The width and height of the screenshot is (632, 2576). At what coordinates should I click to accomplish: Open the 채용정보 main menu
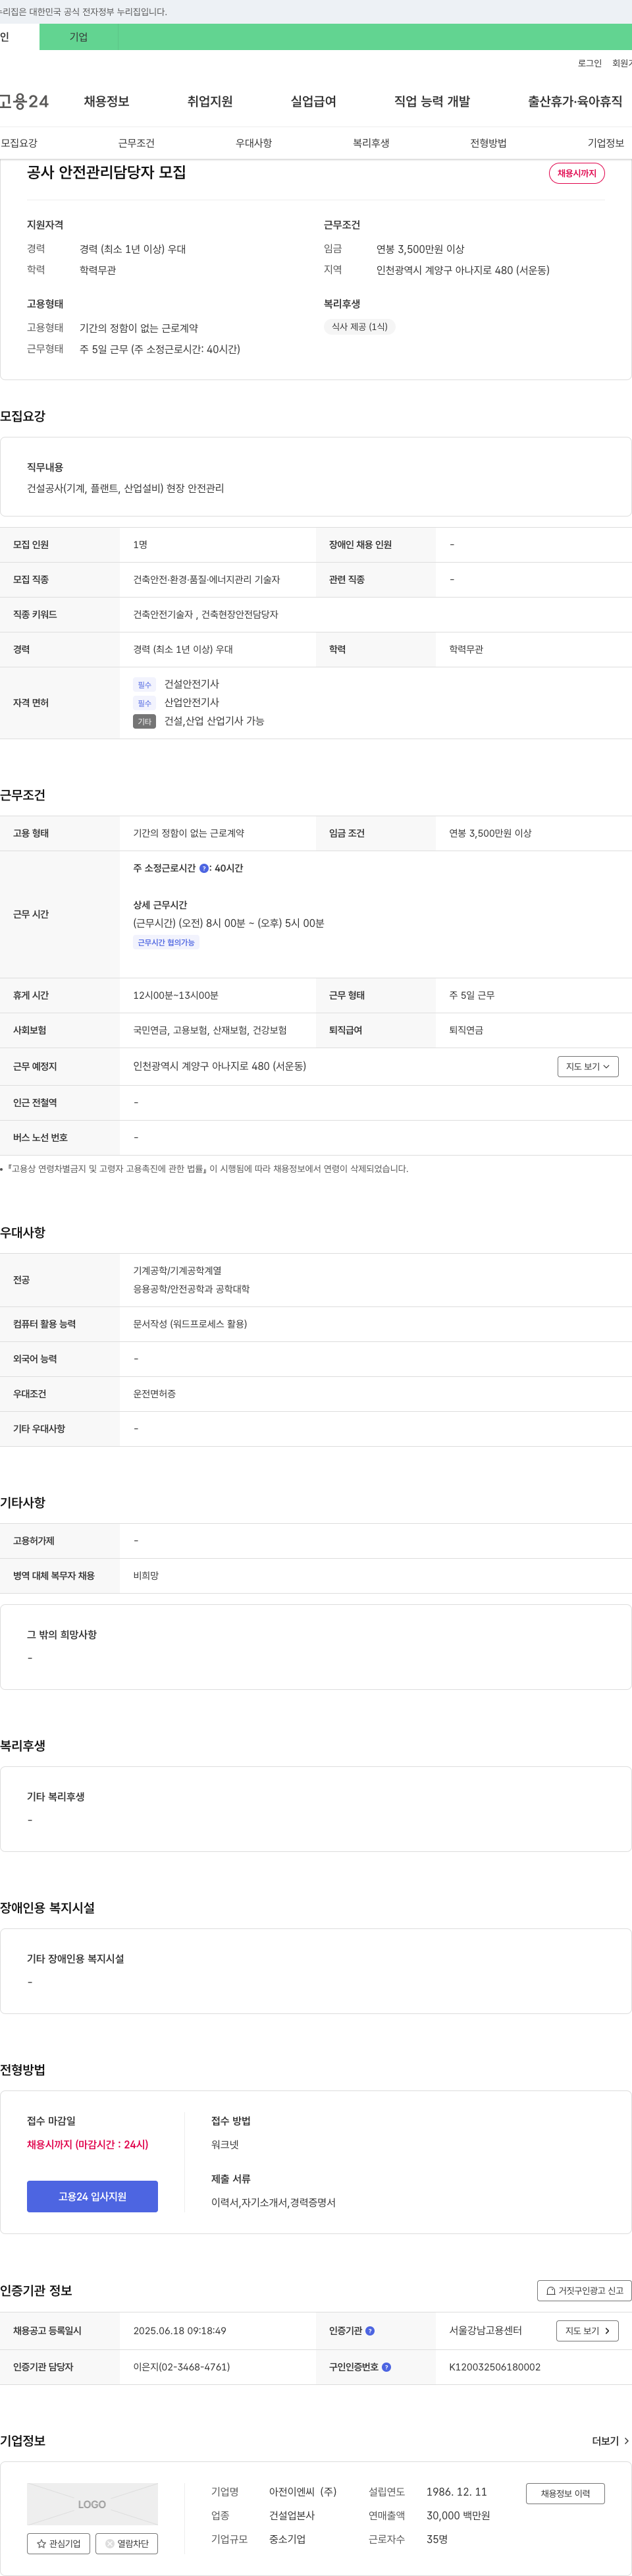point(106,101)
